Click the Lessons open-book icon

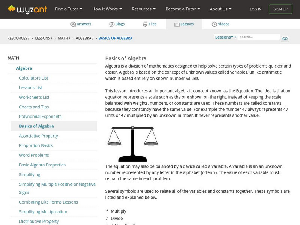point(177,24)
